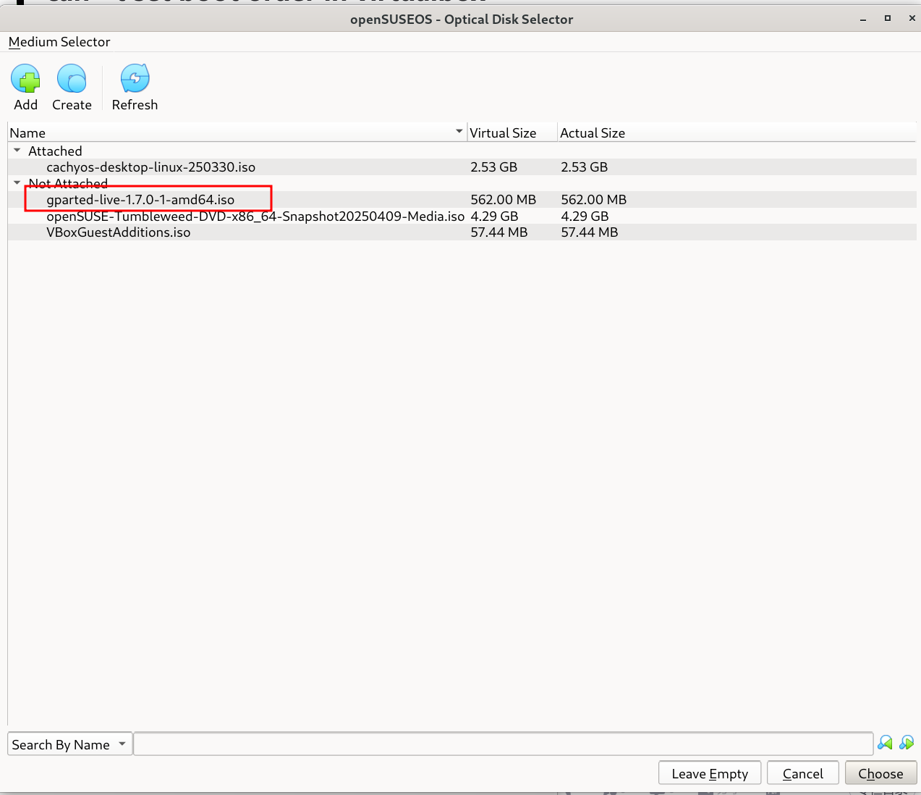Screen dimensions: 921x795
Task: Select the openSUSE-Tumbleweed-DVD iso entry
Action: 255,216
